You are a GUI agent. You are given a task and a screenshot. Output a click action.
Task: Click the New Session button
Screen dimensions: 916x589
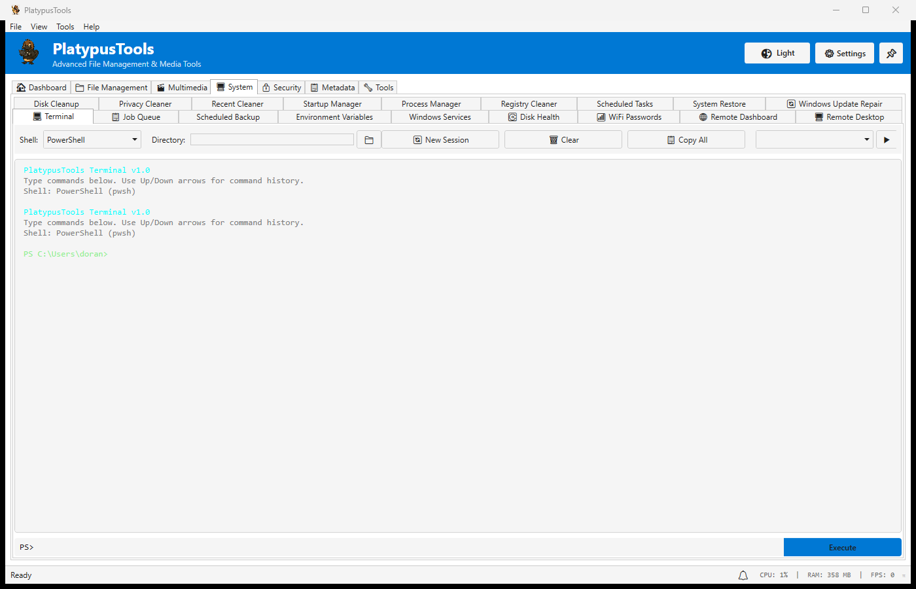440,140
